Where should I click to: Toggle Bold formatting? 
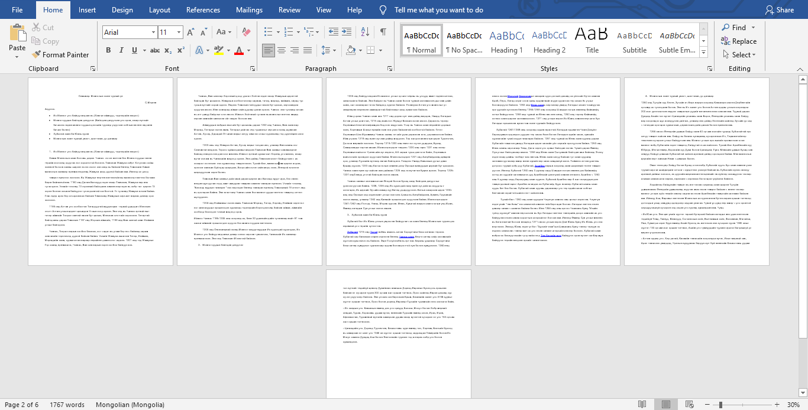coord(108,50)
